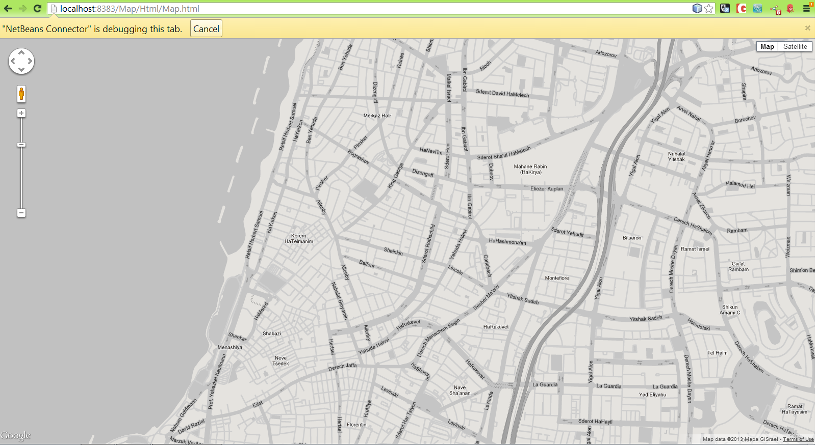Pan the map right with the arrow
The height and width of the screenshot is (446, 816).
(30, 61)
